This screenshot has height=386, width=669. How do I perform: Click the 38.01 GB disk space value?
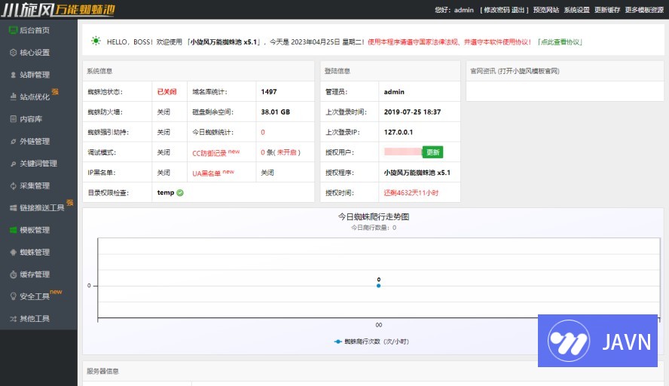pyautogui.click(x=275, y=112)
